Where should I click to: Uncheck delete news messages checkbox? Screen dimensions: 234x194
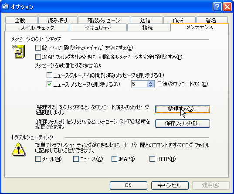click(49, 85)
